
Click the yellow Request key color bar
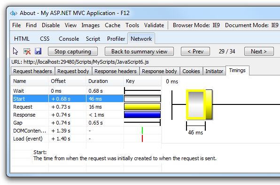[142, 107]
